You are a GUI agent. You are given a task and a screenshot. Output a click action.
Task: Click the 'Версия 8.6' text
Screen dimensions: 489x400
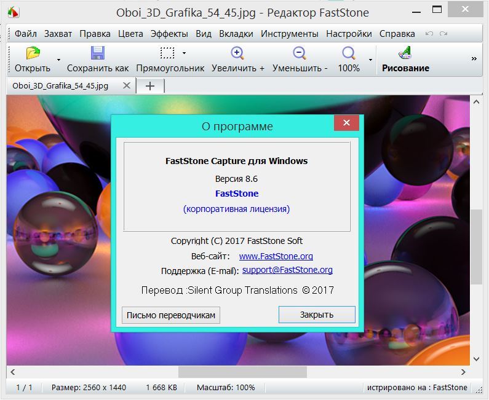[x=236, y=179]
